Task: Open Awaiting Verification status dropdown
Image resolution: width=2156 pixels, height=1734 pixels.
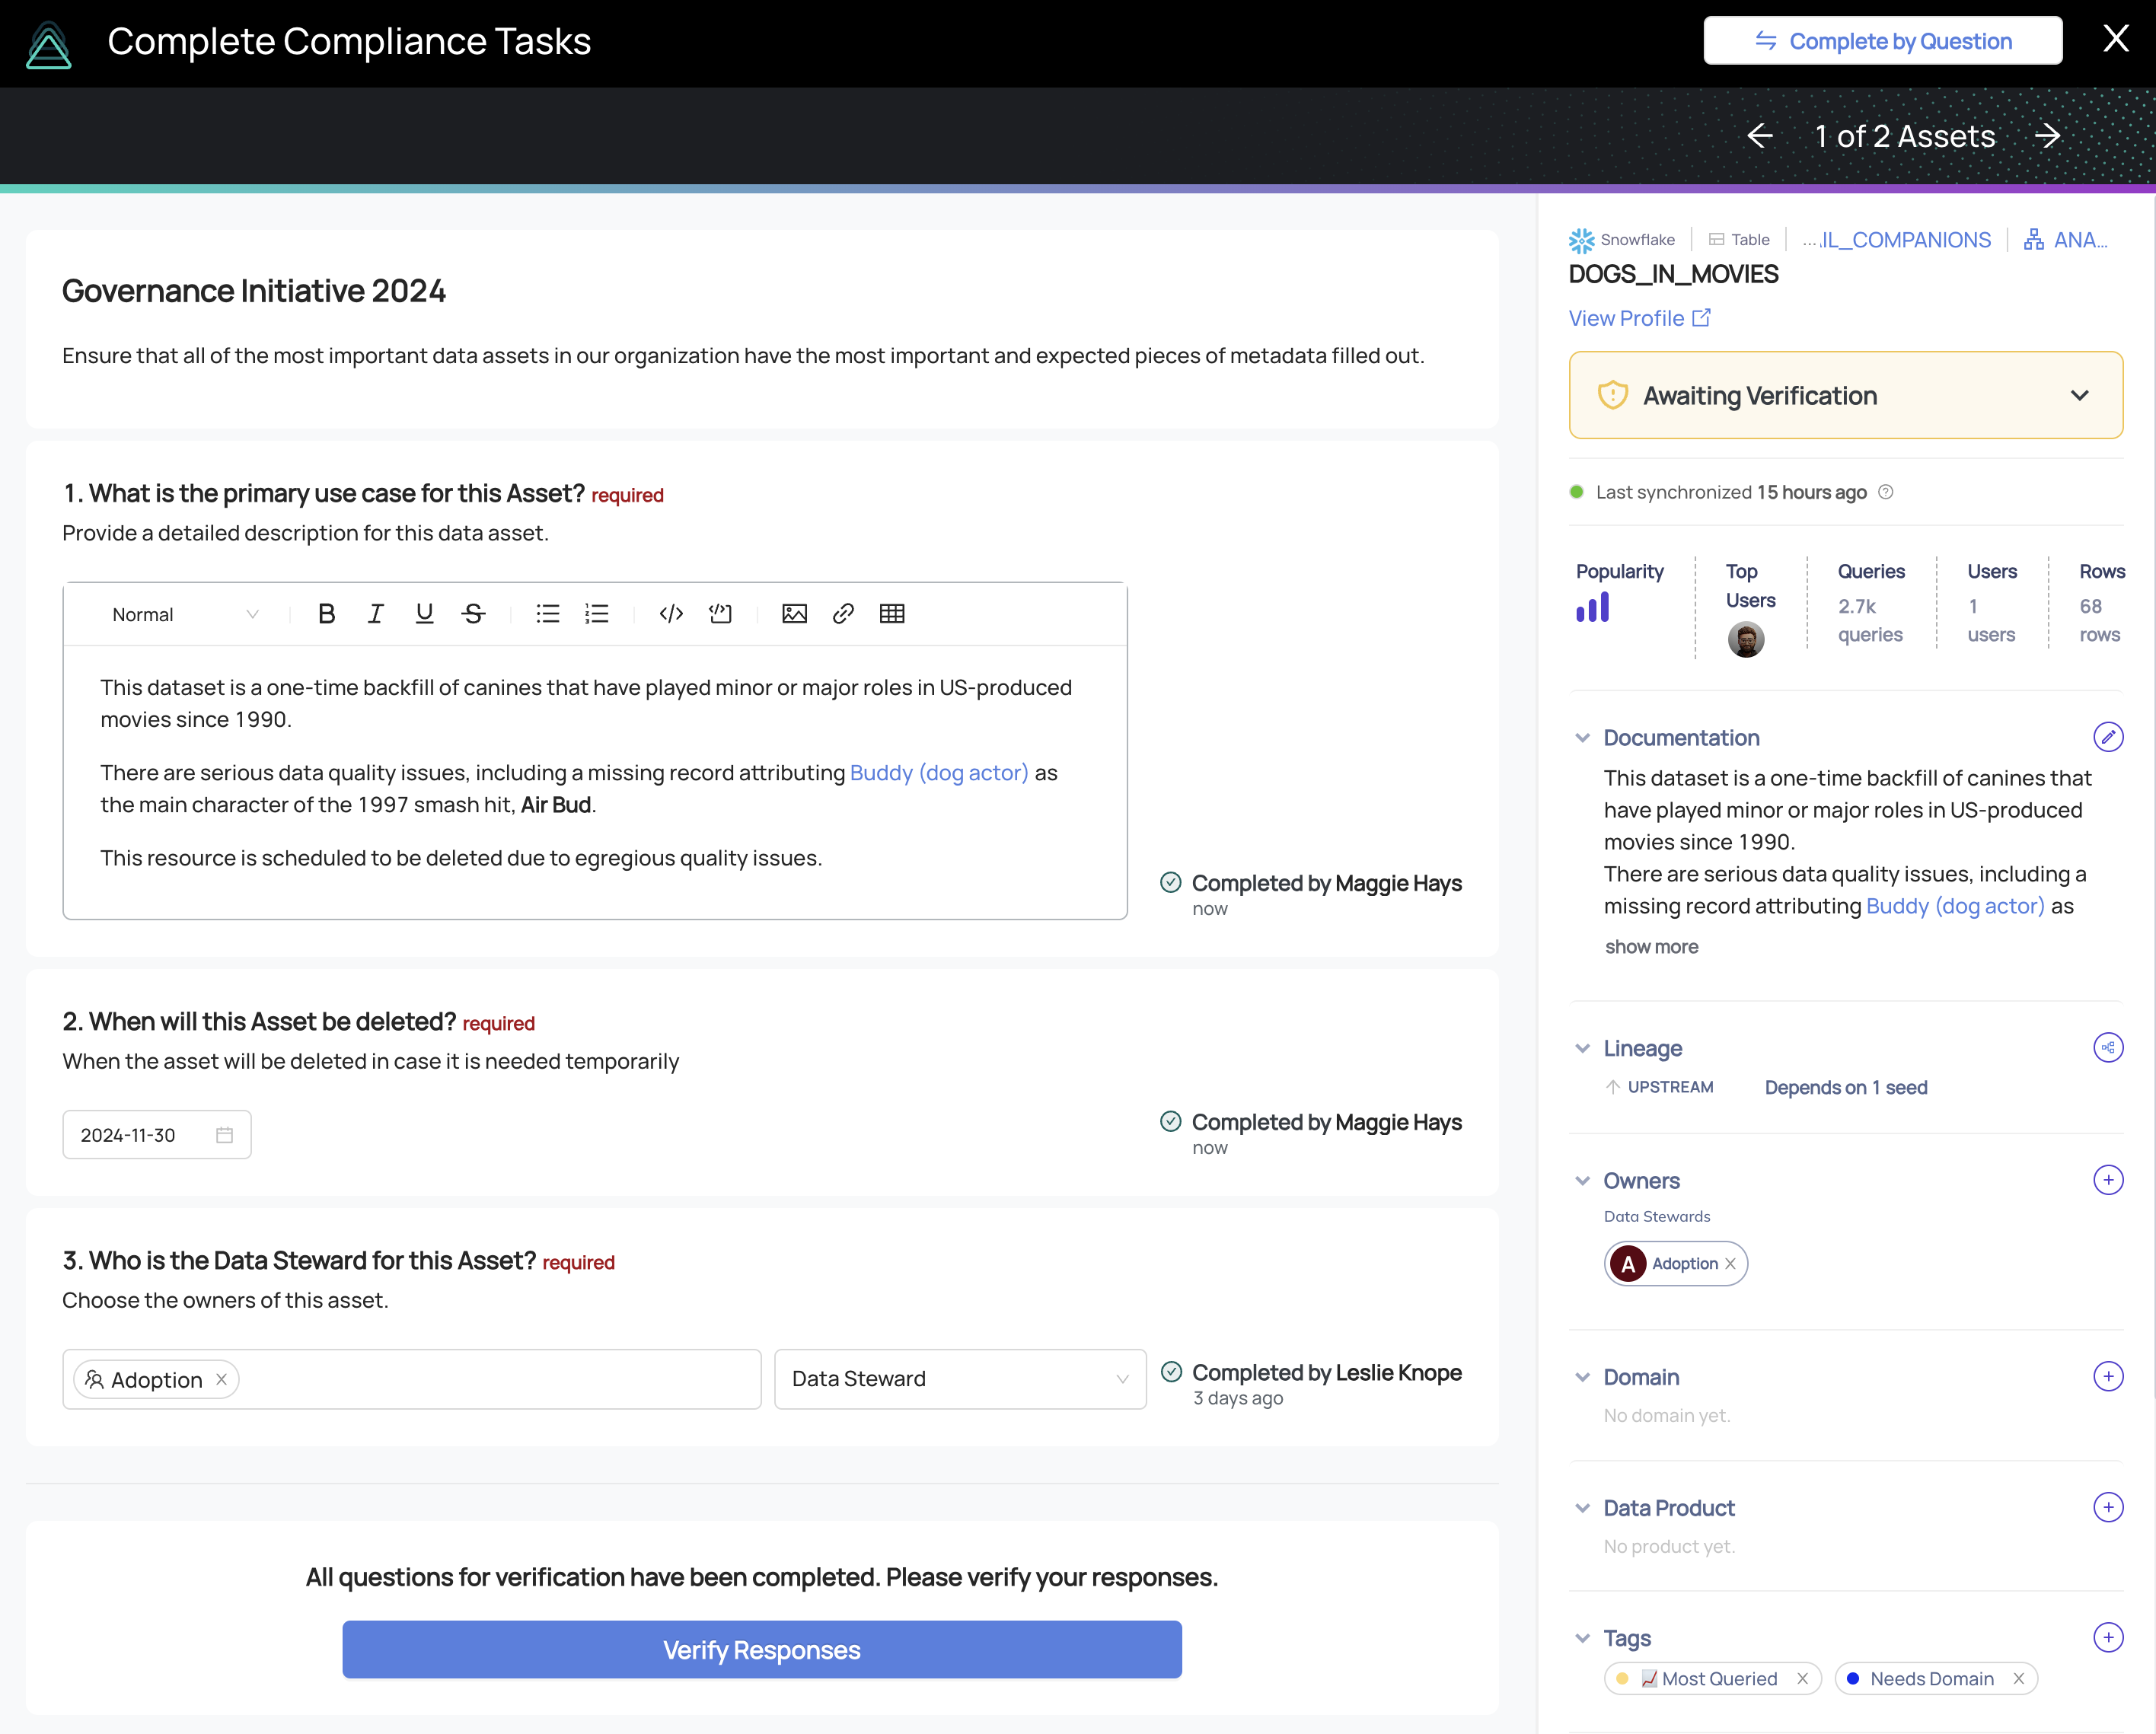Action: 1845,395
